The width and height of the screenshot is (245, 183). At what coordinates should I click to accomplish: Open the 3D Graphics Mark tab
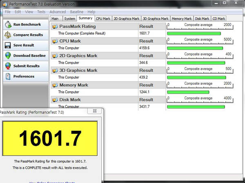[156, 19]
